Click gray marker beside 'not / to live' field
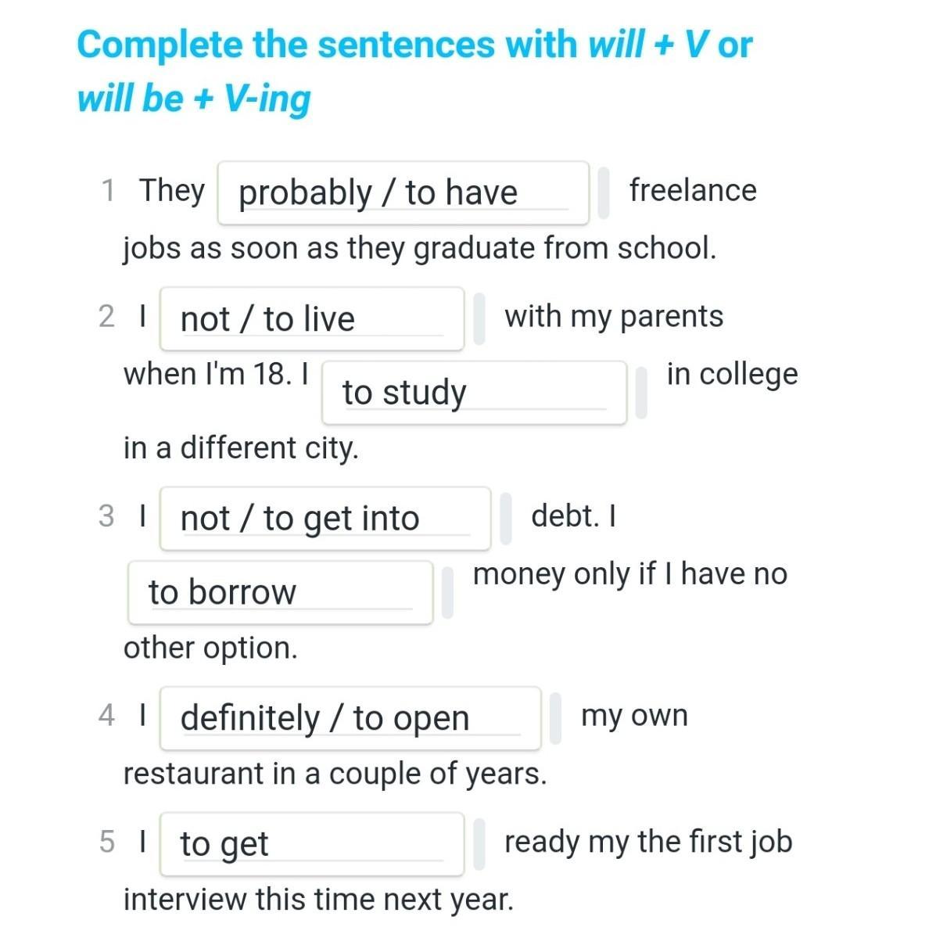The width and height of the screenshot is (936, 927). point(479,319)
